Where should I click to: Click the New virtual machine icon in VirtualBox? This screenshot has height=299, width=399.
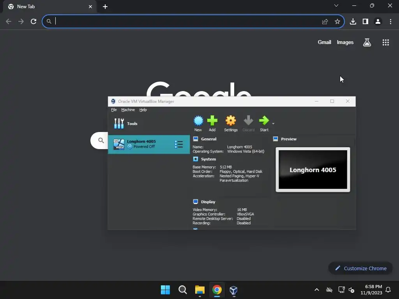pos(198,123)
